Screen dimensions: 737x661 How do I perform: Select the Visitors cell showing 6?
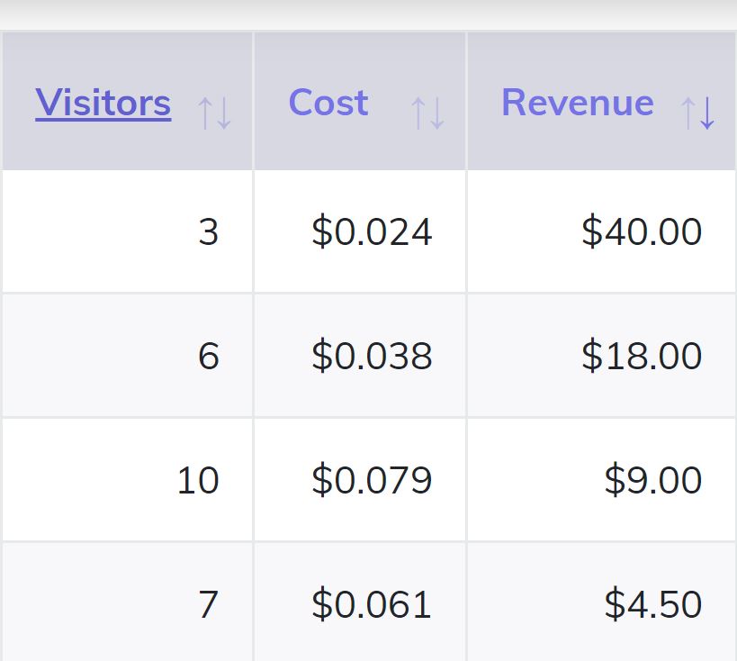(128, 356)
